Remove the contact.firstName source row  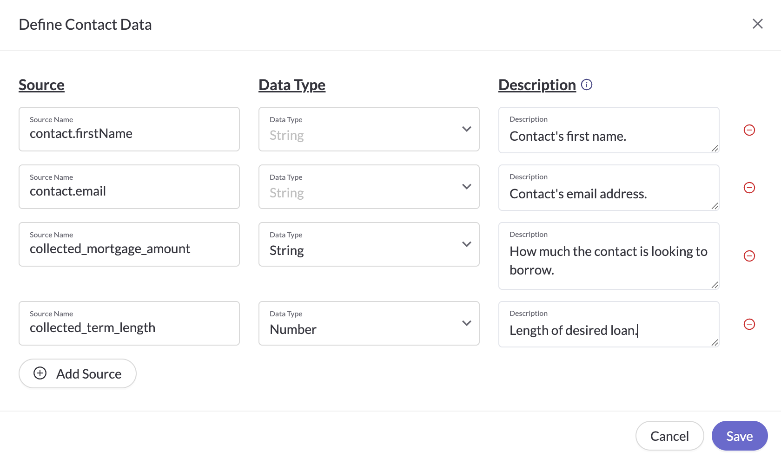coord(749,130)
